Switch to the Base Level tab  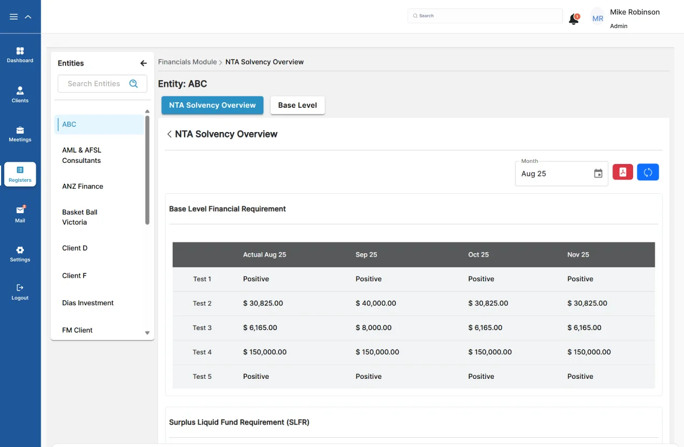click(x=297, y=106)
